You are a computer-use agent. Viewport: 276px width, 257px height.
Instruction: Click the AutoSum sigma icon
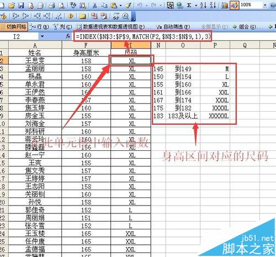(189, 6)
